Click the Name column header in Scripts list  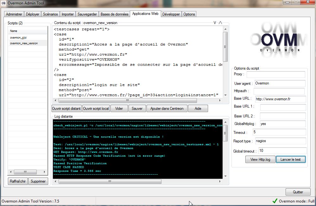click(x=28, y=31)
